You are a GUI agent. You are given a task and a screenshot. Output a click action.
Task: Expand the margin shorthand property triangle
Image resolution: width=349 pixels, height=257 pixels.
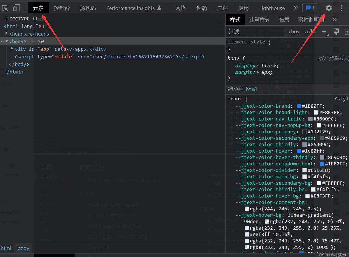[258, 72]
